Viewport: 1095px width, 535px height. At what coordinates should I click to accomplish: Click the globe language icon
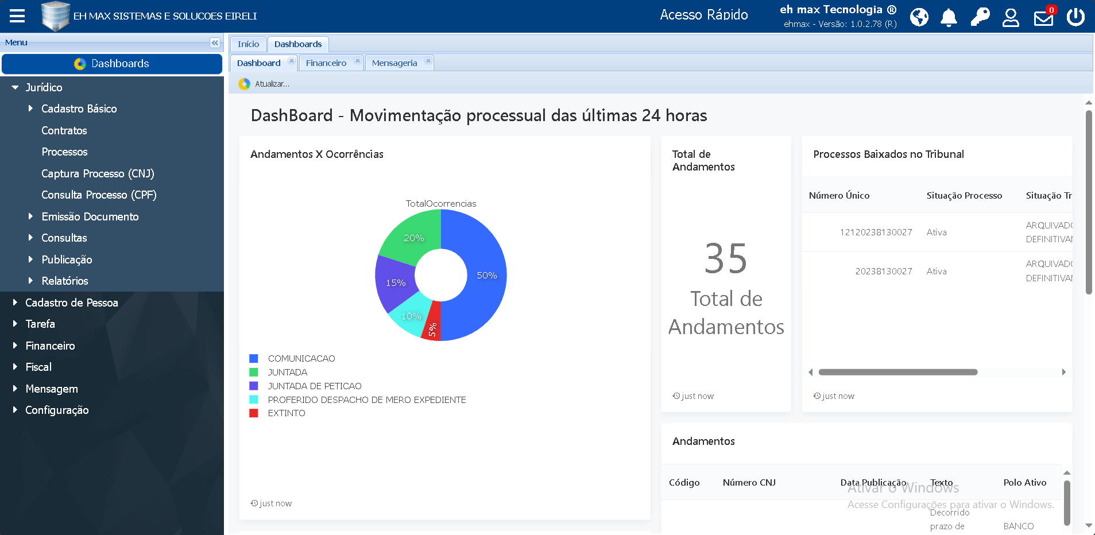[918, 17]
